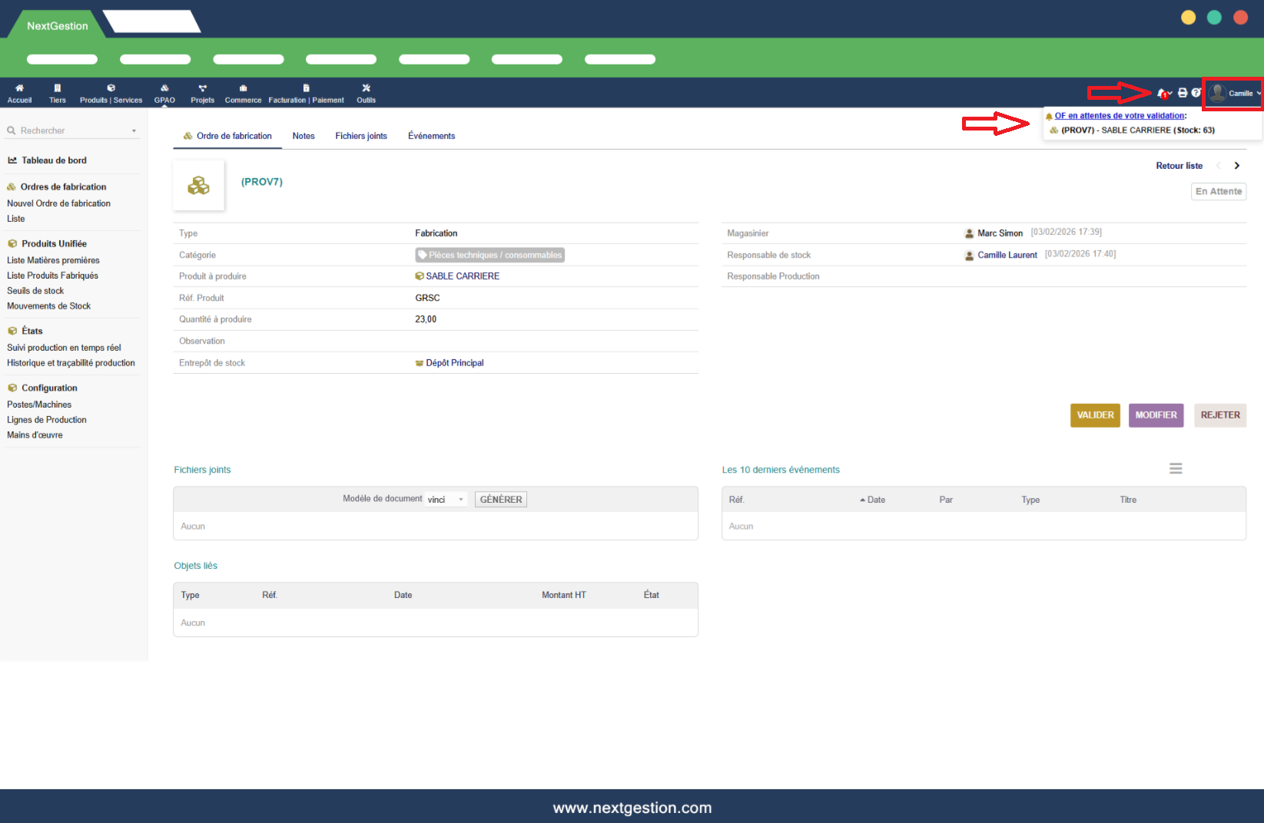Expand the Rechercher search dropdown arrow

tap(134, 131)
